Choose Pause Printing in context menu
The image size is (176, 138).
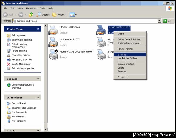130,49
